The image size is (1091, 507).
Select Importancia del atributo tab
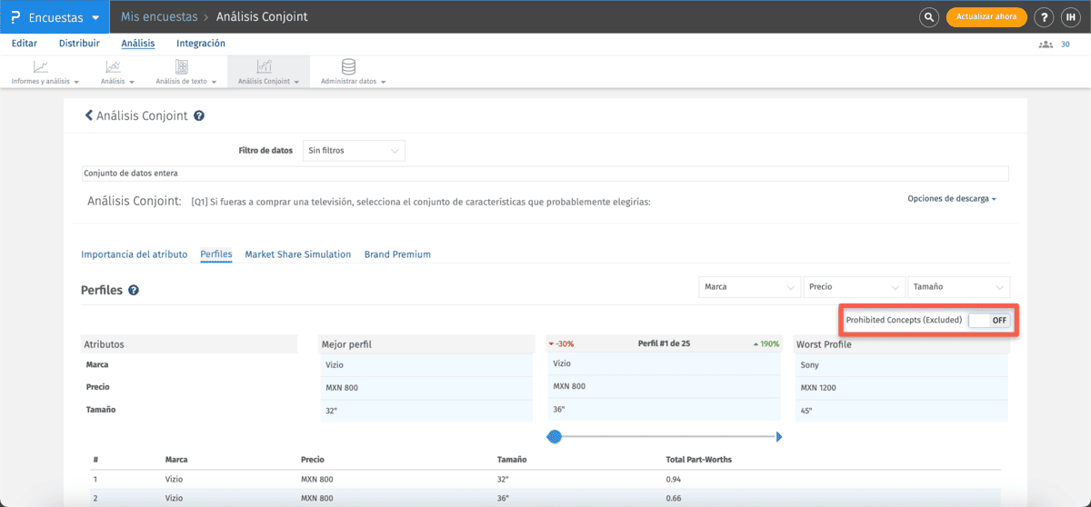134,254
